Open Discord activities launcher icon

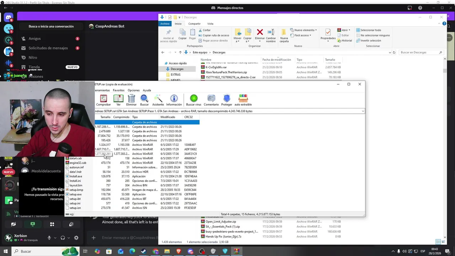pyautogui.click(x=52, y=224)
